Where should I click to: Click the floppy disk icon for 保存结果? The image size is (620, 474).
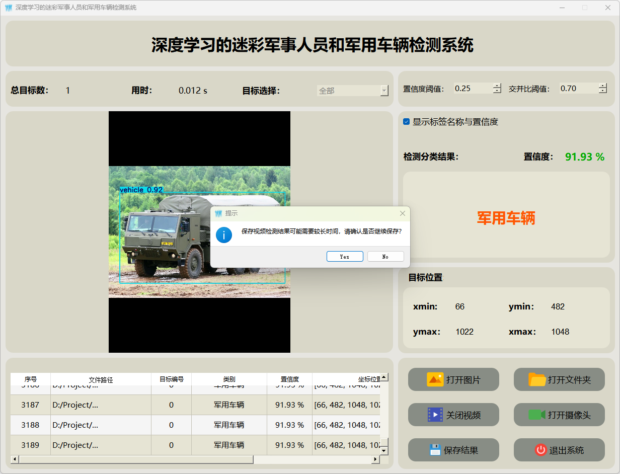[435, 450]
